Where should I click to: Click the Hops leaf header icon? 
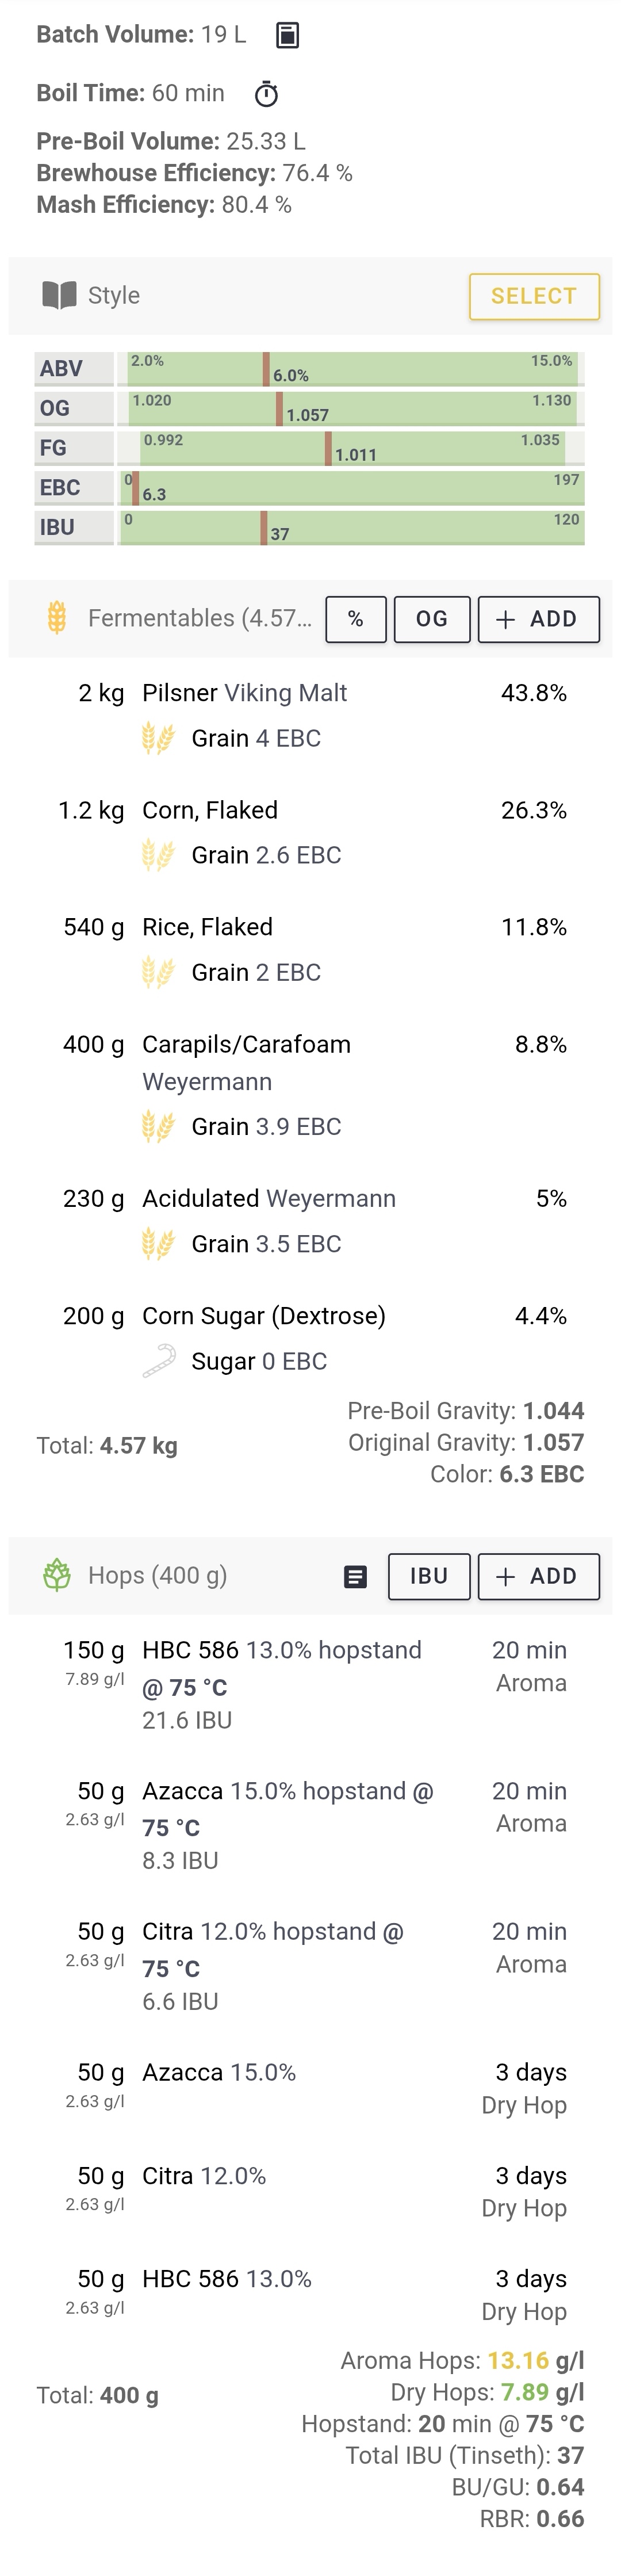pyautogui.click(x=57, y=1575)
